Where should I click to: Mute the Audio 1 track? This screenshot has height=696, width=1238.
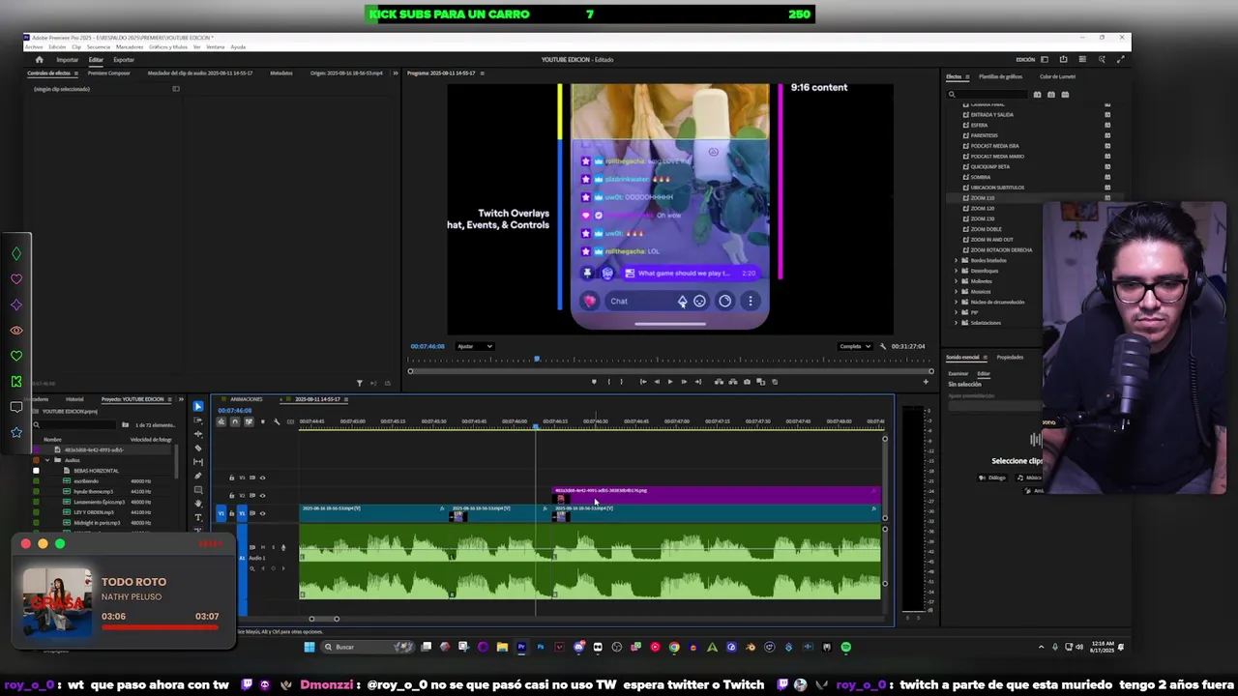pos(263,547)
